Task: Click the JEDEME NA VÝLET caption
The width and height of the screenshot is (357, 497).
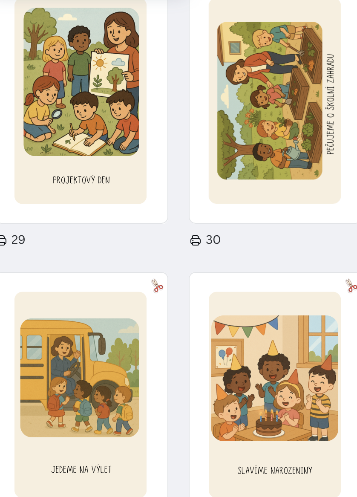Action: [81, 469]
